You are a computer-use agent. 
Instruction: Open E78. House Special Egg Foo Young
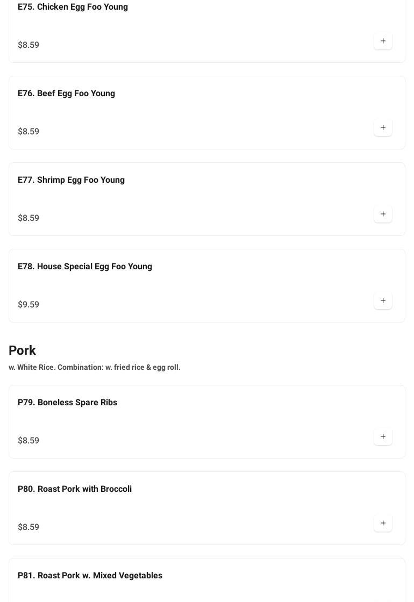click(x=85, y=267)
